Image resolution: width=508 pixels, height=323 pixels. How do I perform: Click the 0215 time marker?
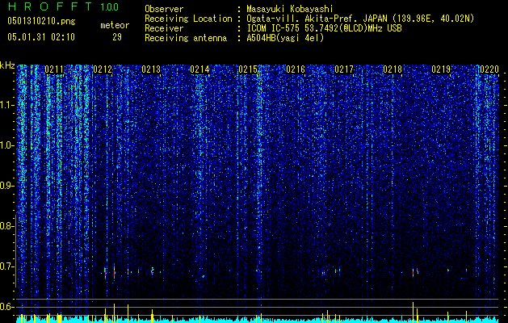[x=248, y=69]
